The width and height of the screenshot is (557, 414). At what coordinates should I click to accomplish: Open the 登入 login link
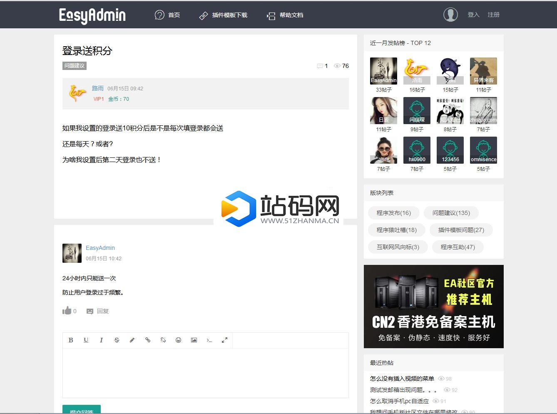click(x=474, y=15)
